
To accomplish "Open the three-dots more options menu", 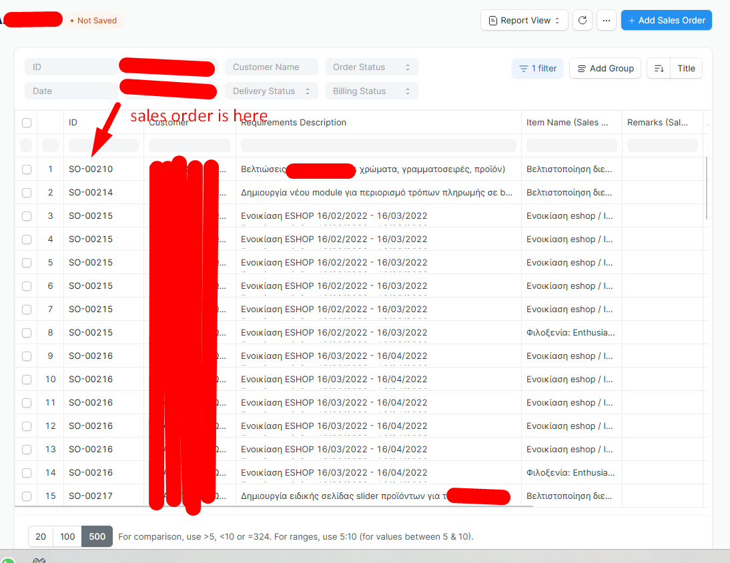I will (606, 21).
